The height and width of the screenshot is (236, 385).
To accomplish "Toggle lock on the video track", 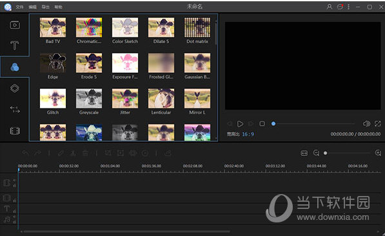I will pyautogui.click(x=14, y=186).
